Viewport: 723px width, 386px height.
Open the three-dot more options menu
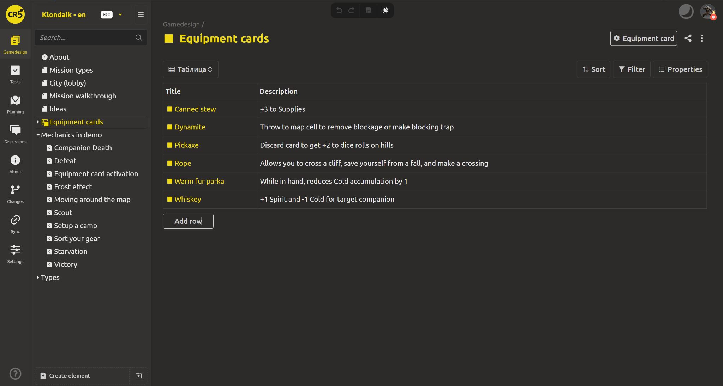coord(702,38)
